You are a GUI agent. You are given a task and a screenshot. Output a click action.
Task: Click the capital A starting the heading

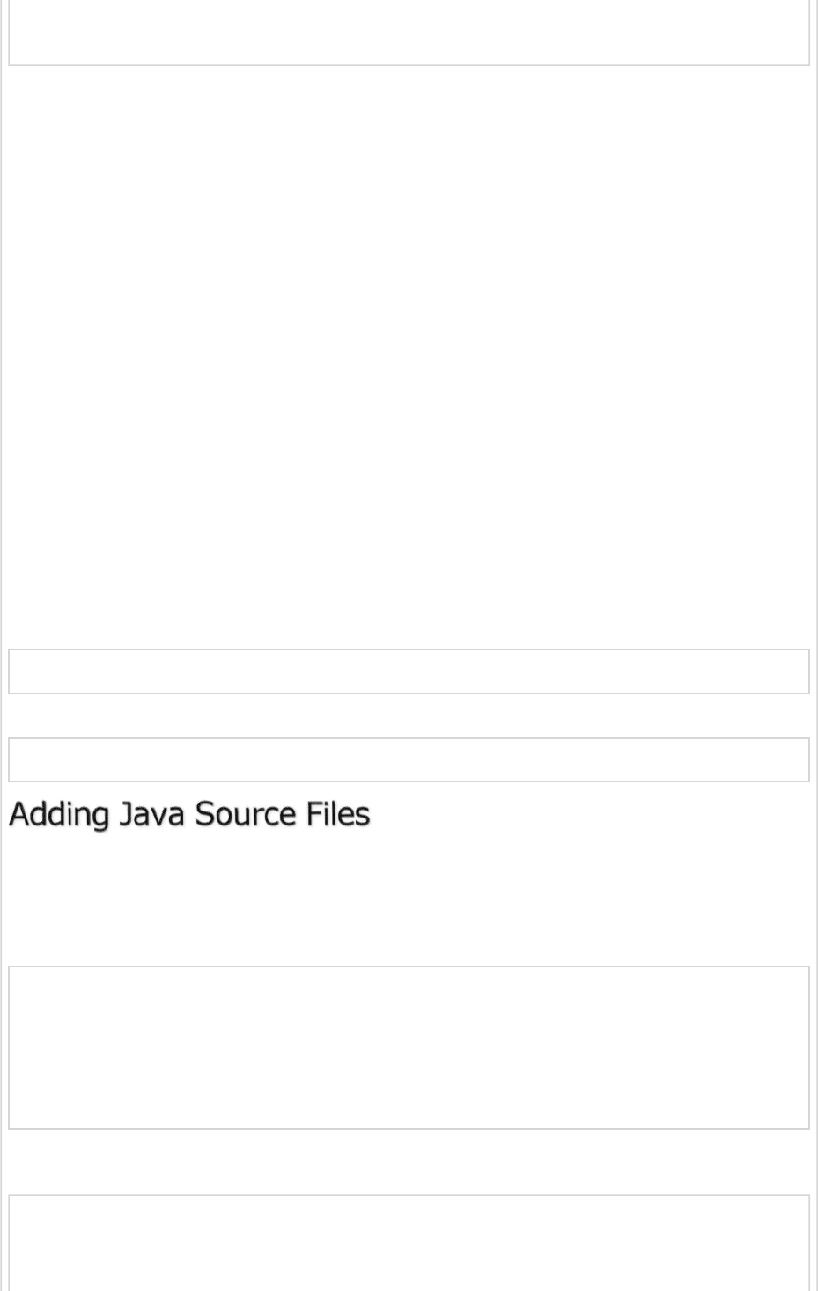(x=18, y=814)
